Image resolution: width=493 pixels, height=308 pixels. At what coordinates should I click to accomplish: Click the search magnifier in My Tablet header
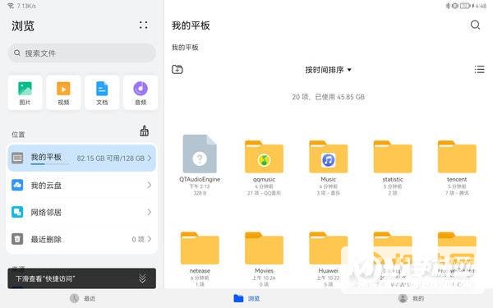pos(475,25)
